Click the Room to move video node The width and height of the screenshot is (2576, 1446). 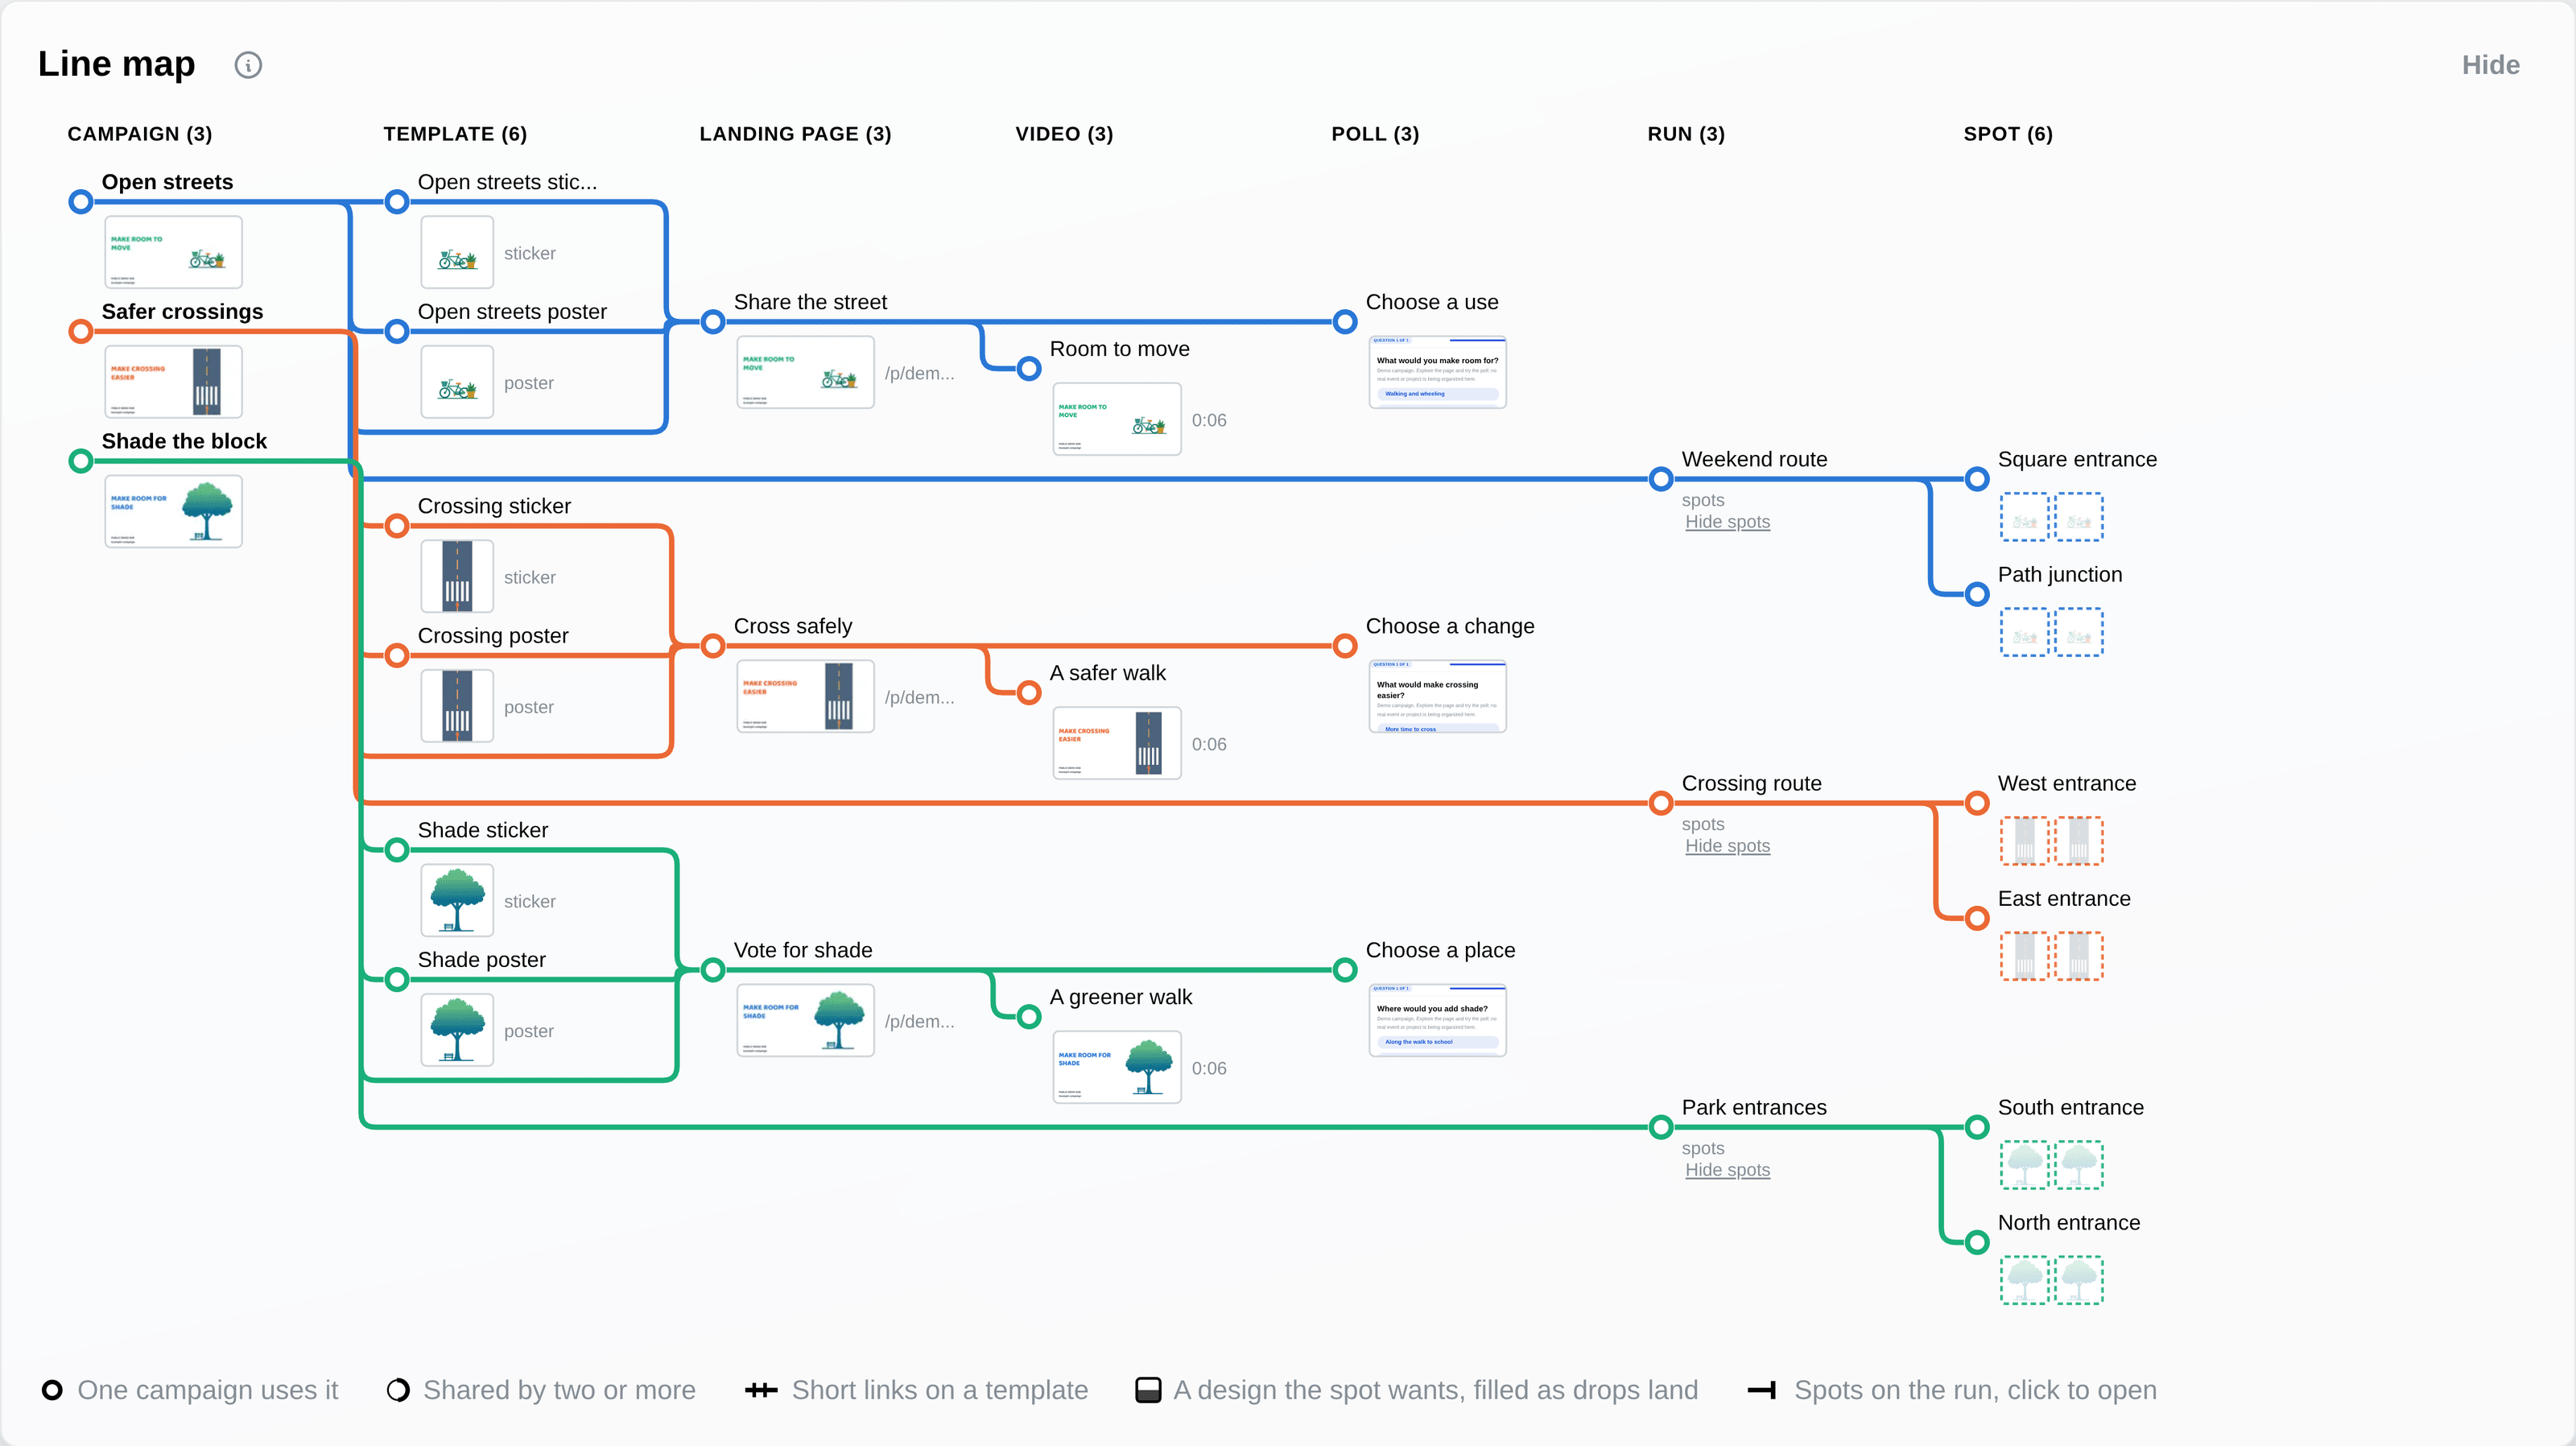coord(1029,369)
